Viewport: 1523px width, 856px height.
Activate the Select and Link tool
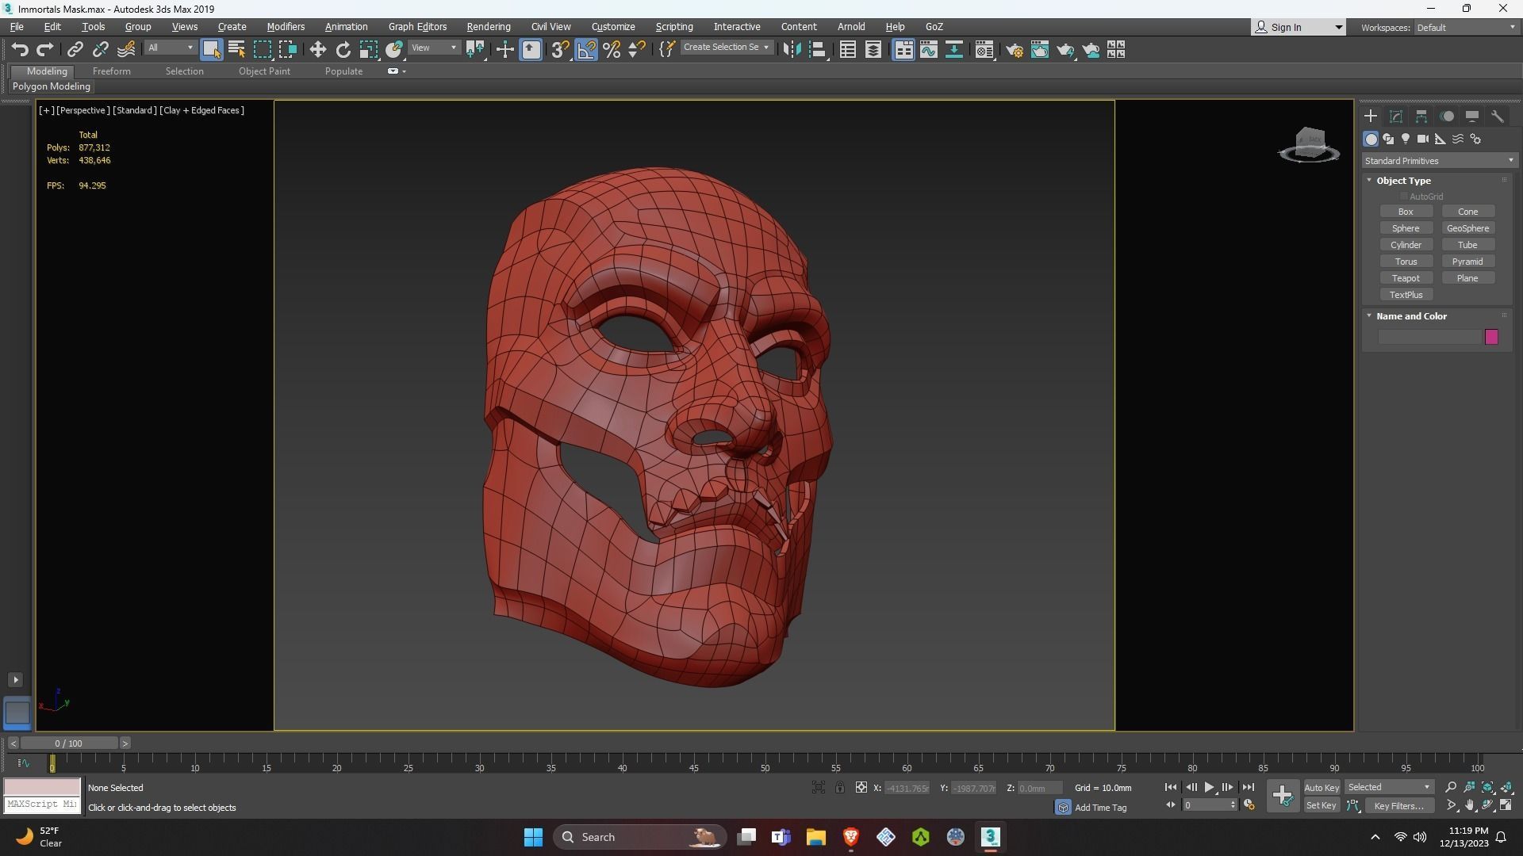tap(75, 50)
